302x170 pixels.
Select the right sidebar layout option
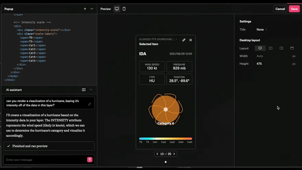(x=281, y=48)
